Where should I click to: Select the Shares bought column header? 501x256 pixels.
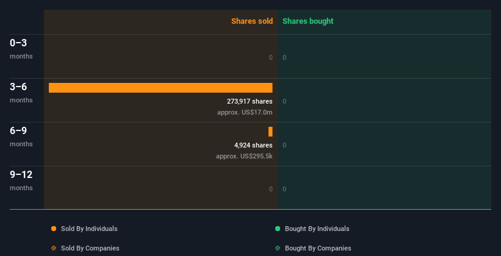pos(308,21)
